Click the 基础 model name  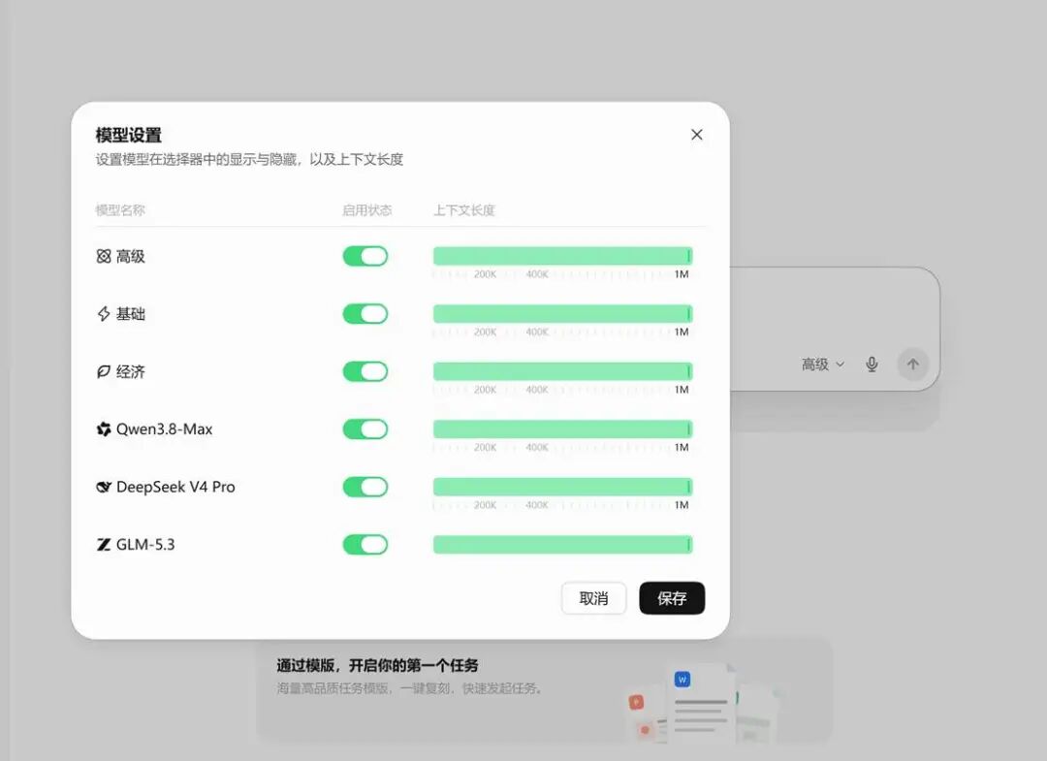tap(130, 314)
